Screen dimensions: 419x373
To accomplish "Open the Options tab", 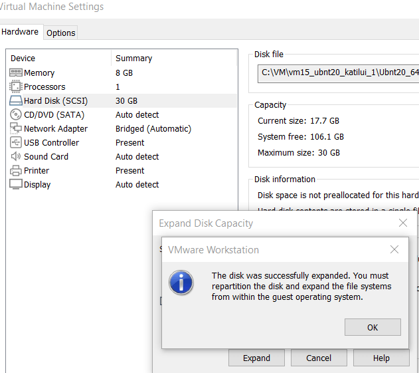I will click(x=61, y=33).
